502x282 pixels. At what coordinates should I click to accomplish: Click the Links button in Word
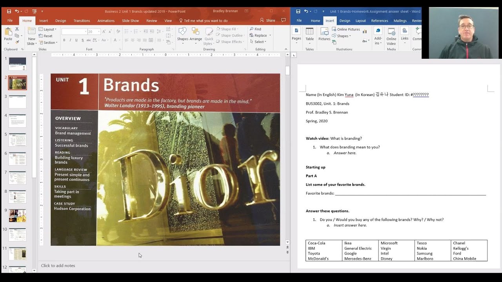pyautogui.click(x=405, y=34)
